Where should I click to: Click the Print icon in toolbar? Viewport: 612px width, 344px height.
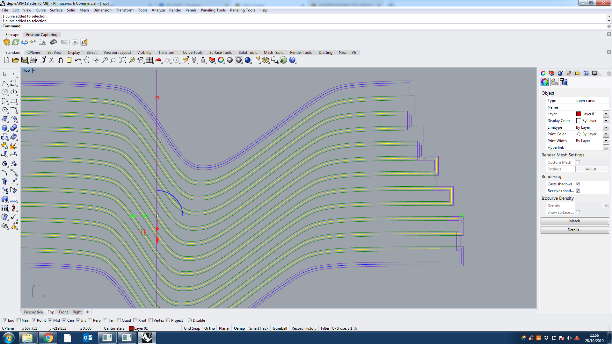[x=33, y=60]
